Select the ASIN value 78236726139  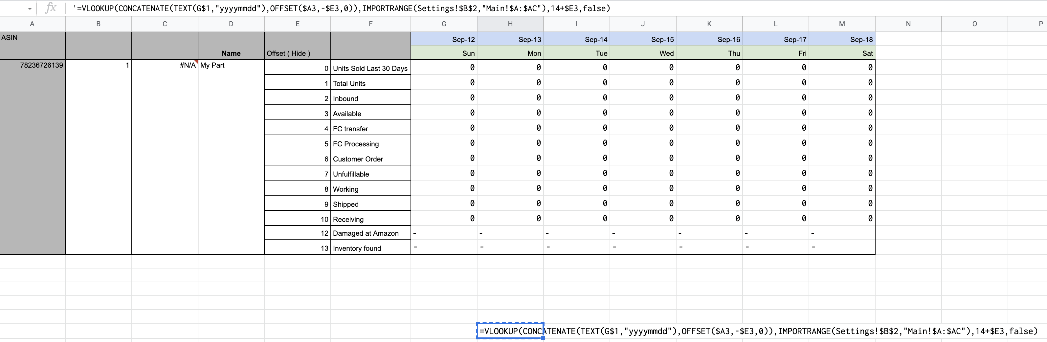(33, 157)
